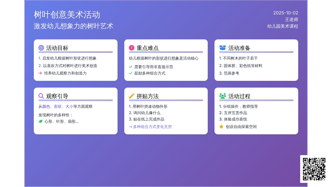
Task: Click the QR code in the corner
Action: tap(314, 169)
